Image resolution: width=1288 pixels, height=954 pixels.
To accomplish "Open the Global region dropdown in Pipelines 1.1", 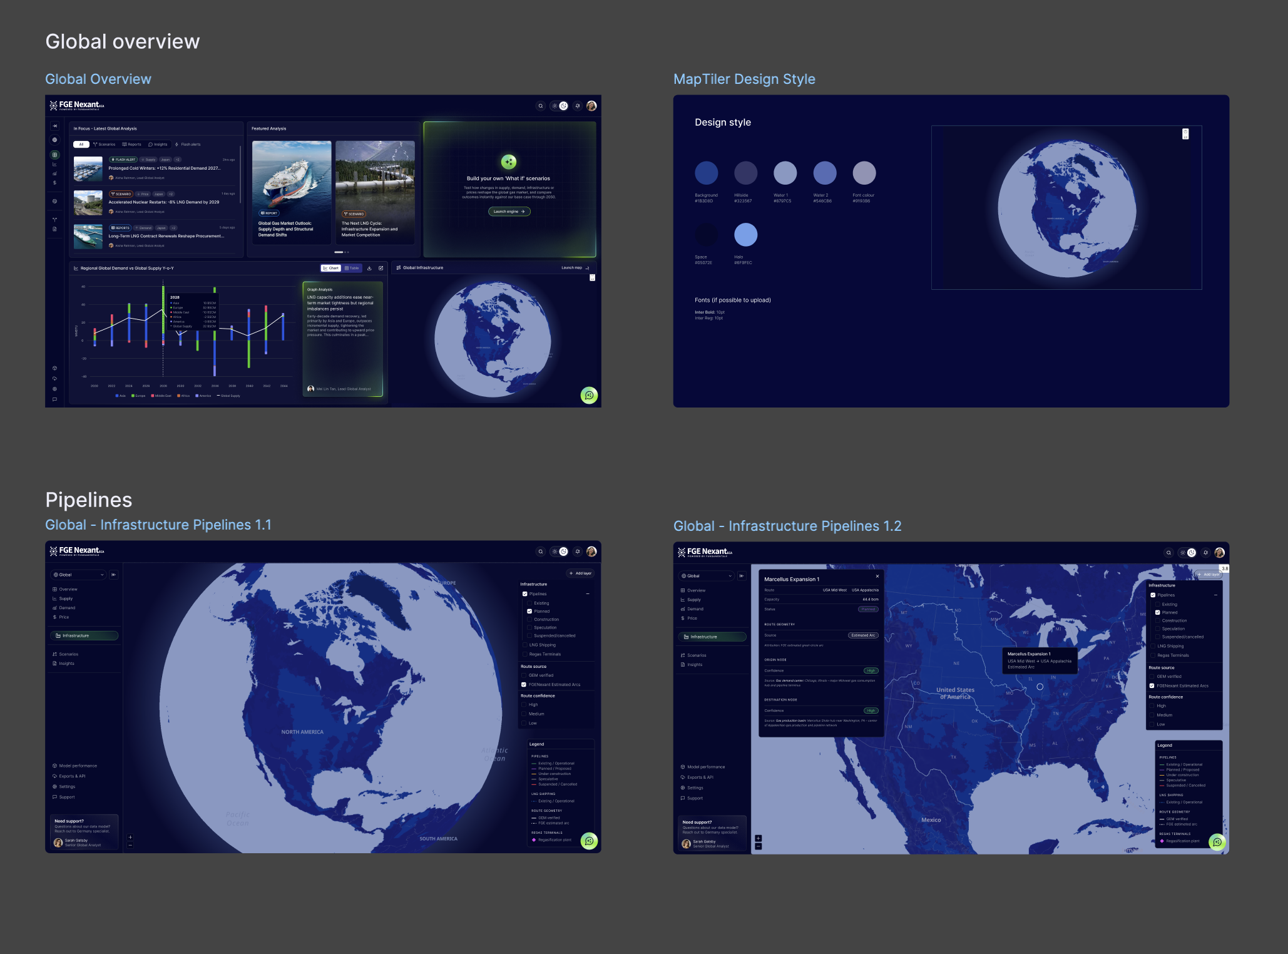I will [x=79, y=575].
